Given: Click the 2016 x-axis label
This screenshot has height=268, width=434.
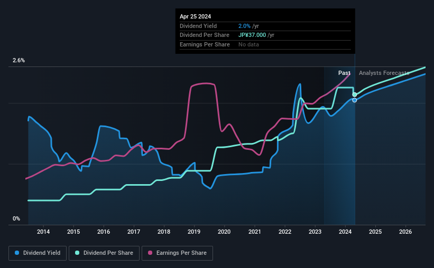Looking at the screenshot, I should (x=104, y=232).
